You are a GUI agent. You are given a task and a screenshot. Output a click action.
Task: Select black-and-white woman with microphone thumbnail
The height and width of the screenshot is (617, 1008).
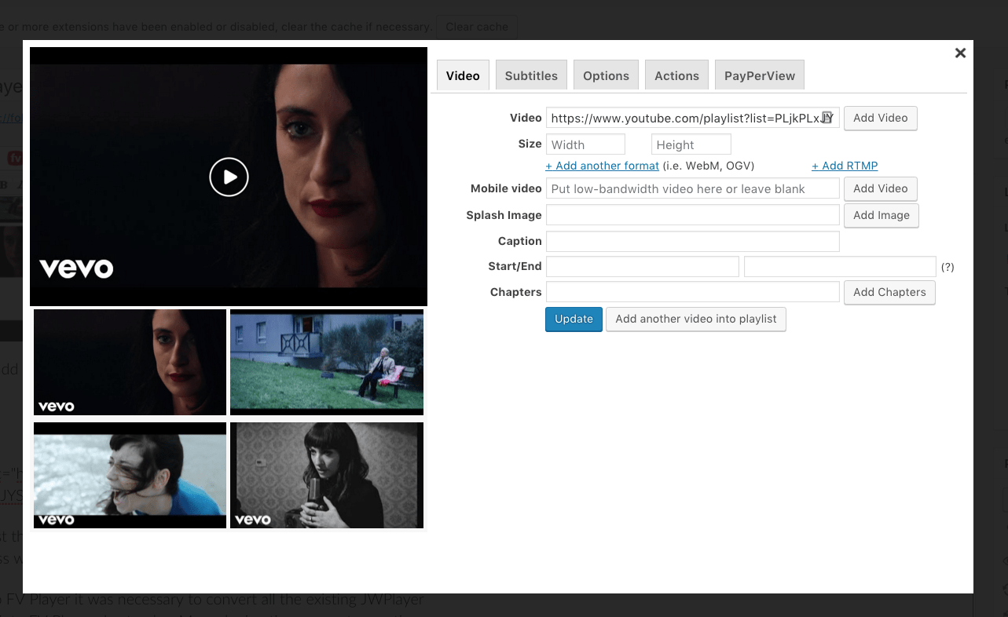(x=327, y=475)
